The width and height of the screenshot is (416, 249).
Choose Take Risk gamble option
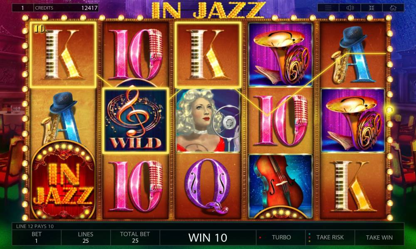click(x=330, y=237)
